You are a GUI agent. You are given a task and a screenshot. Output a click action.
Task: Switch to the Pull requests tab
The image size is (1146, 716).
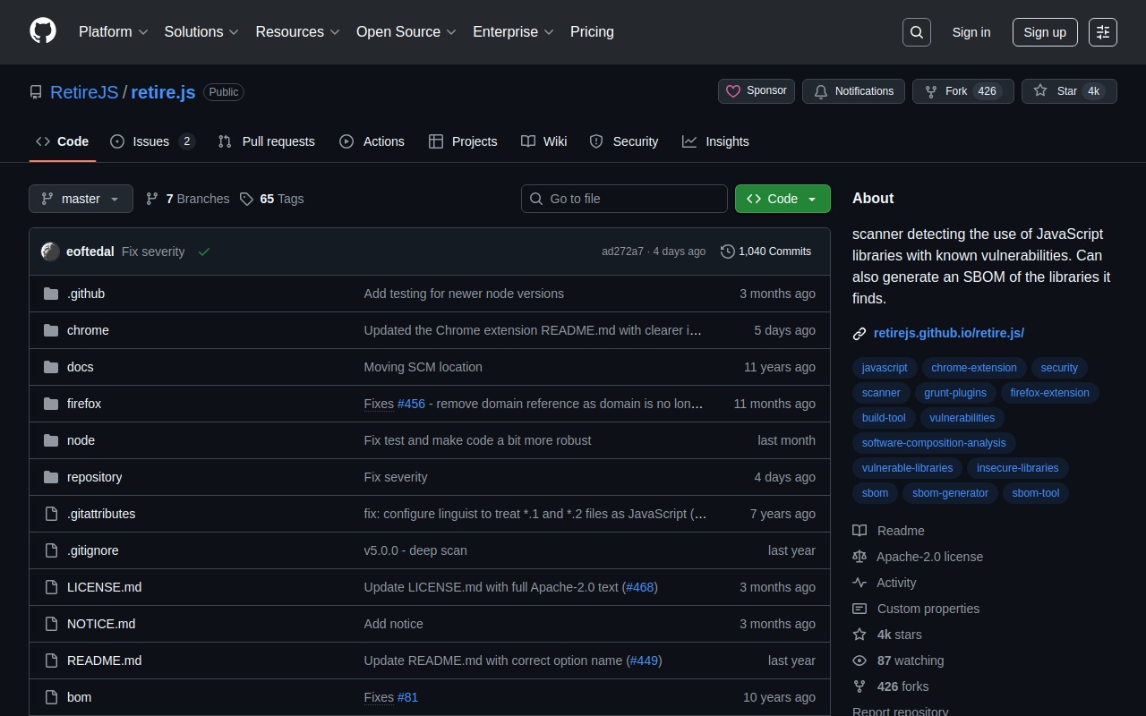tap(267, 141)
